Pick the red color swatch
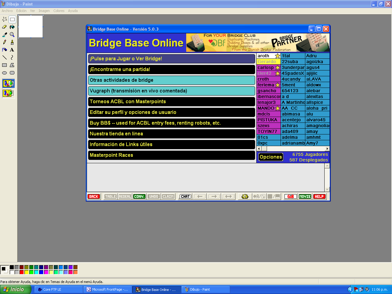The image size is (392, 294). pos(21,272)
